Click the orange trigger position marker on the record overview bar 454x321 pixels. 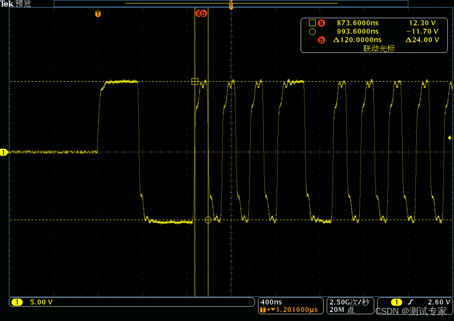tap(231, 5)
